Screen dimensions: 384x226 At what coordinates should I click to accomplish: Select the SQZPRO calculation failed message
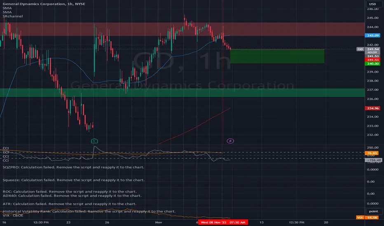[x=73, y=167]
